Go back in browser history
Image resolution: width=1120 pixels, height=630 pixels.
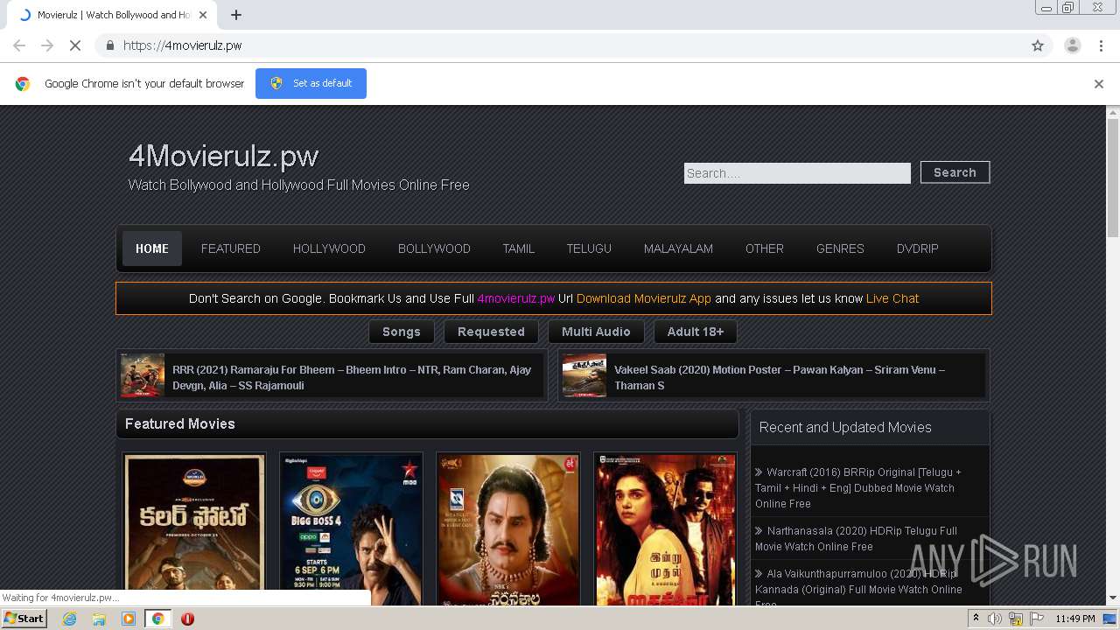19,45
